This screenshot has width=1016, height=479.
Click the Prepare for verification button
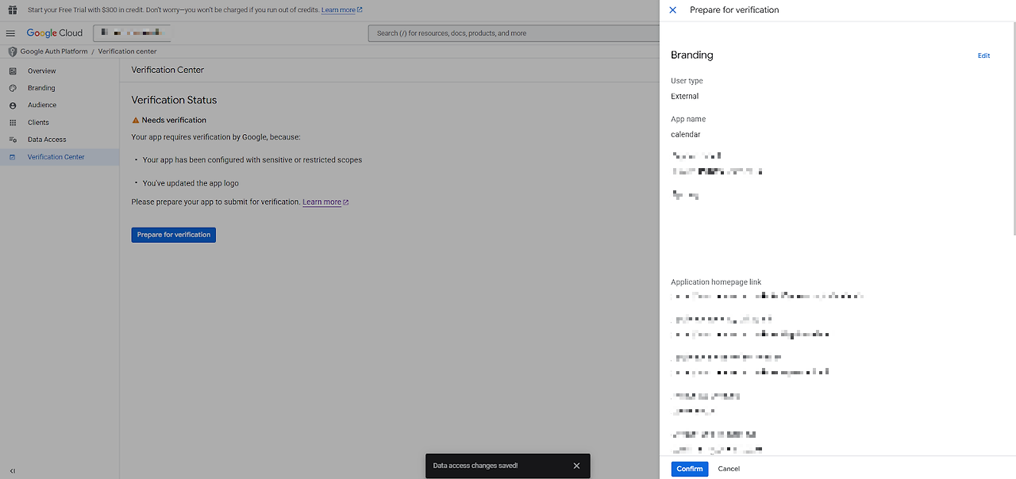coord(174,235)
